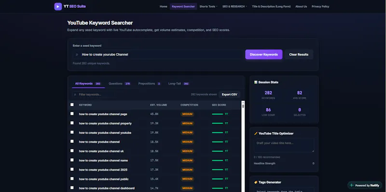Click the EST. VOLUME column header
This screenshot has height=192, width=386.
(x=159, y=105)
